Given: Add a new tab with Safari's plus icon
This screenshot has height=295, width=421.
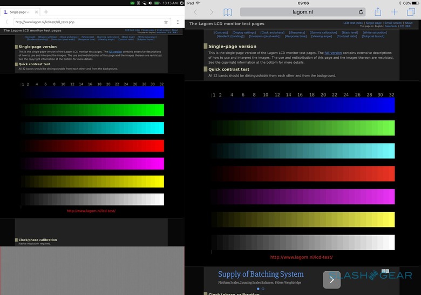Looking at the screenshot, I should click(394, 12).
